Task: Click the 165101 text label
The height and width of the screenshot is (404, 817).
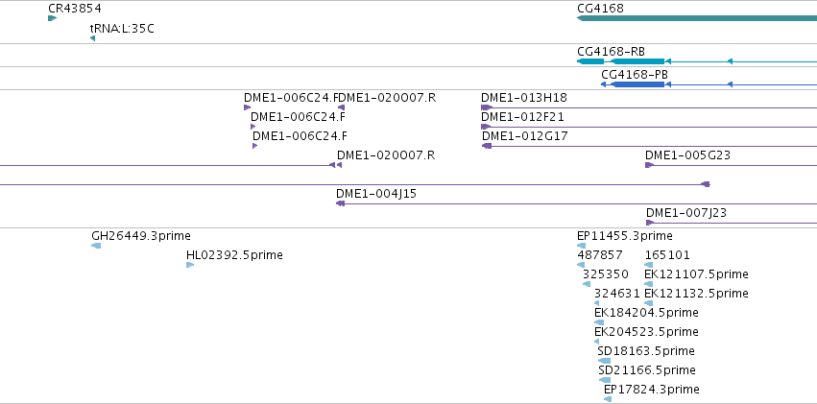Action: point(667,255)
